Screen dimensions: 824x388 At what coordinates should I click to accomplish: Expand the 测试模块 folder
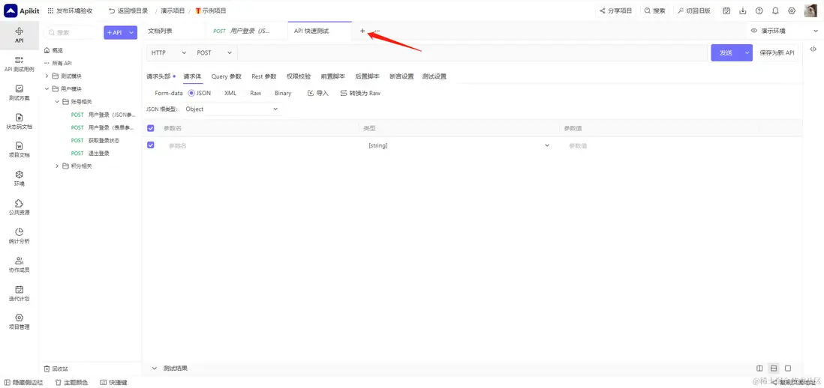(47, 76)
